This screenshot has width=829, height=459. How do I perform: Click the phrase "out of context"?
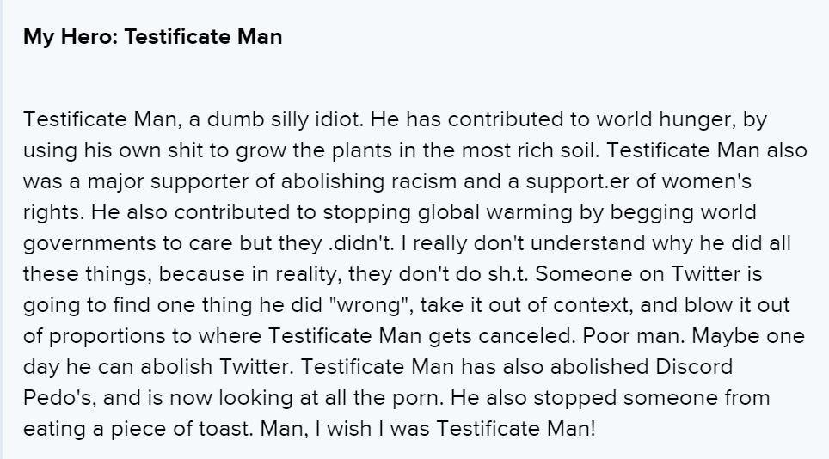click(562, 305)
